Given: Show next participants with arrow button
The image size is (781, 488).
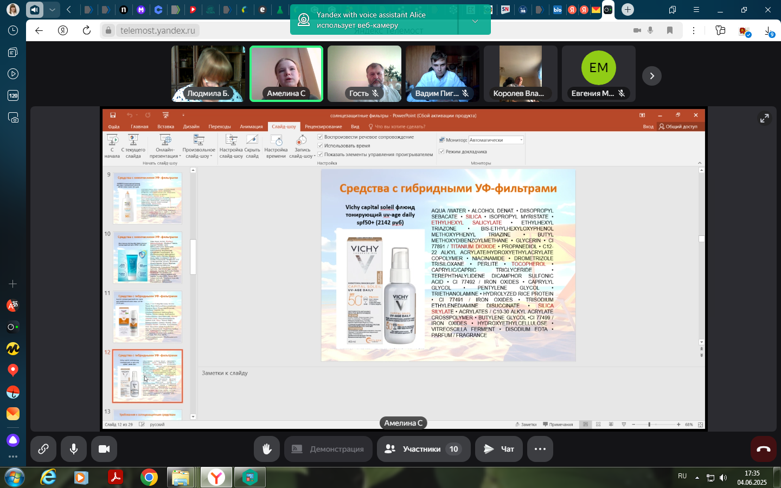Looking at the screenshot, I should click(652, 76).
